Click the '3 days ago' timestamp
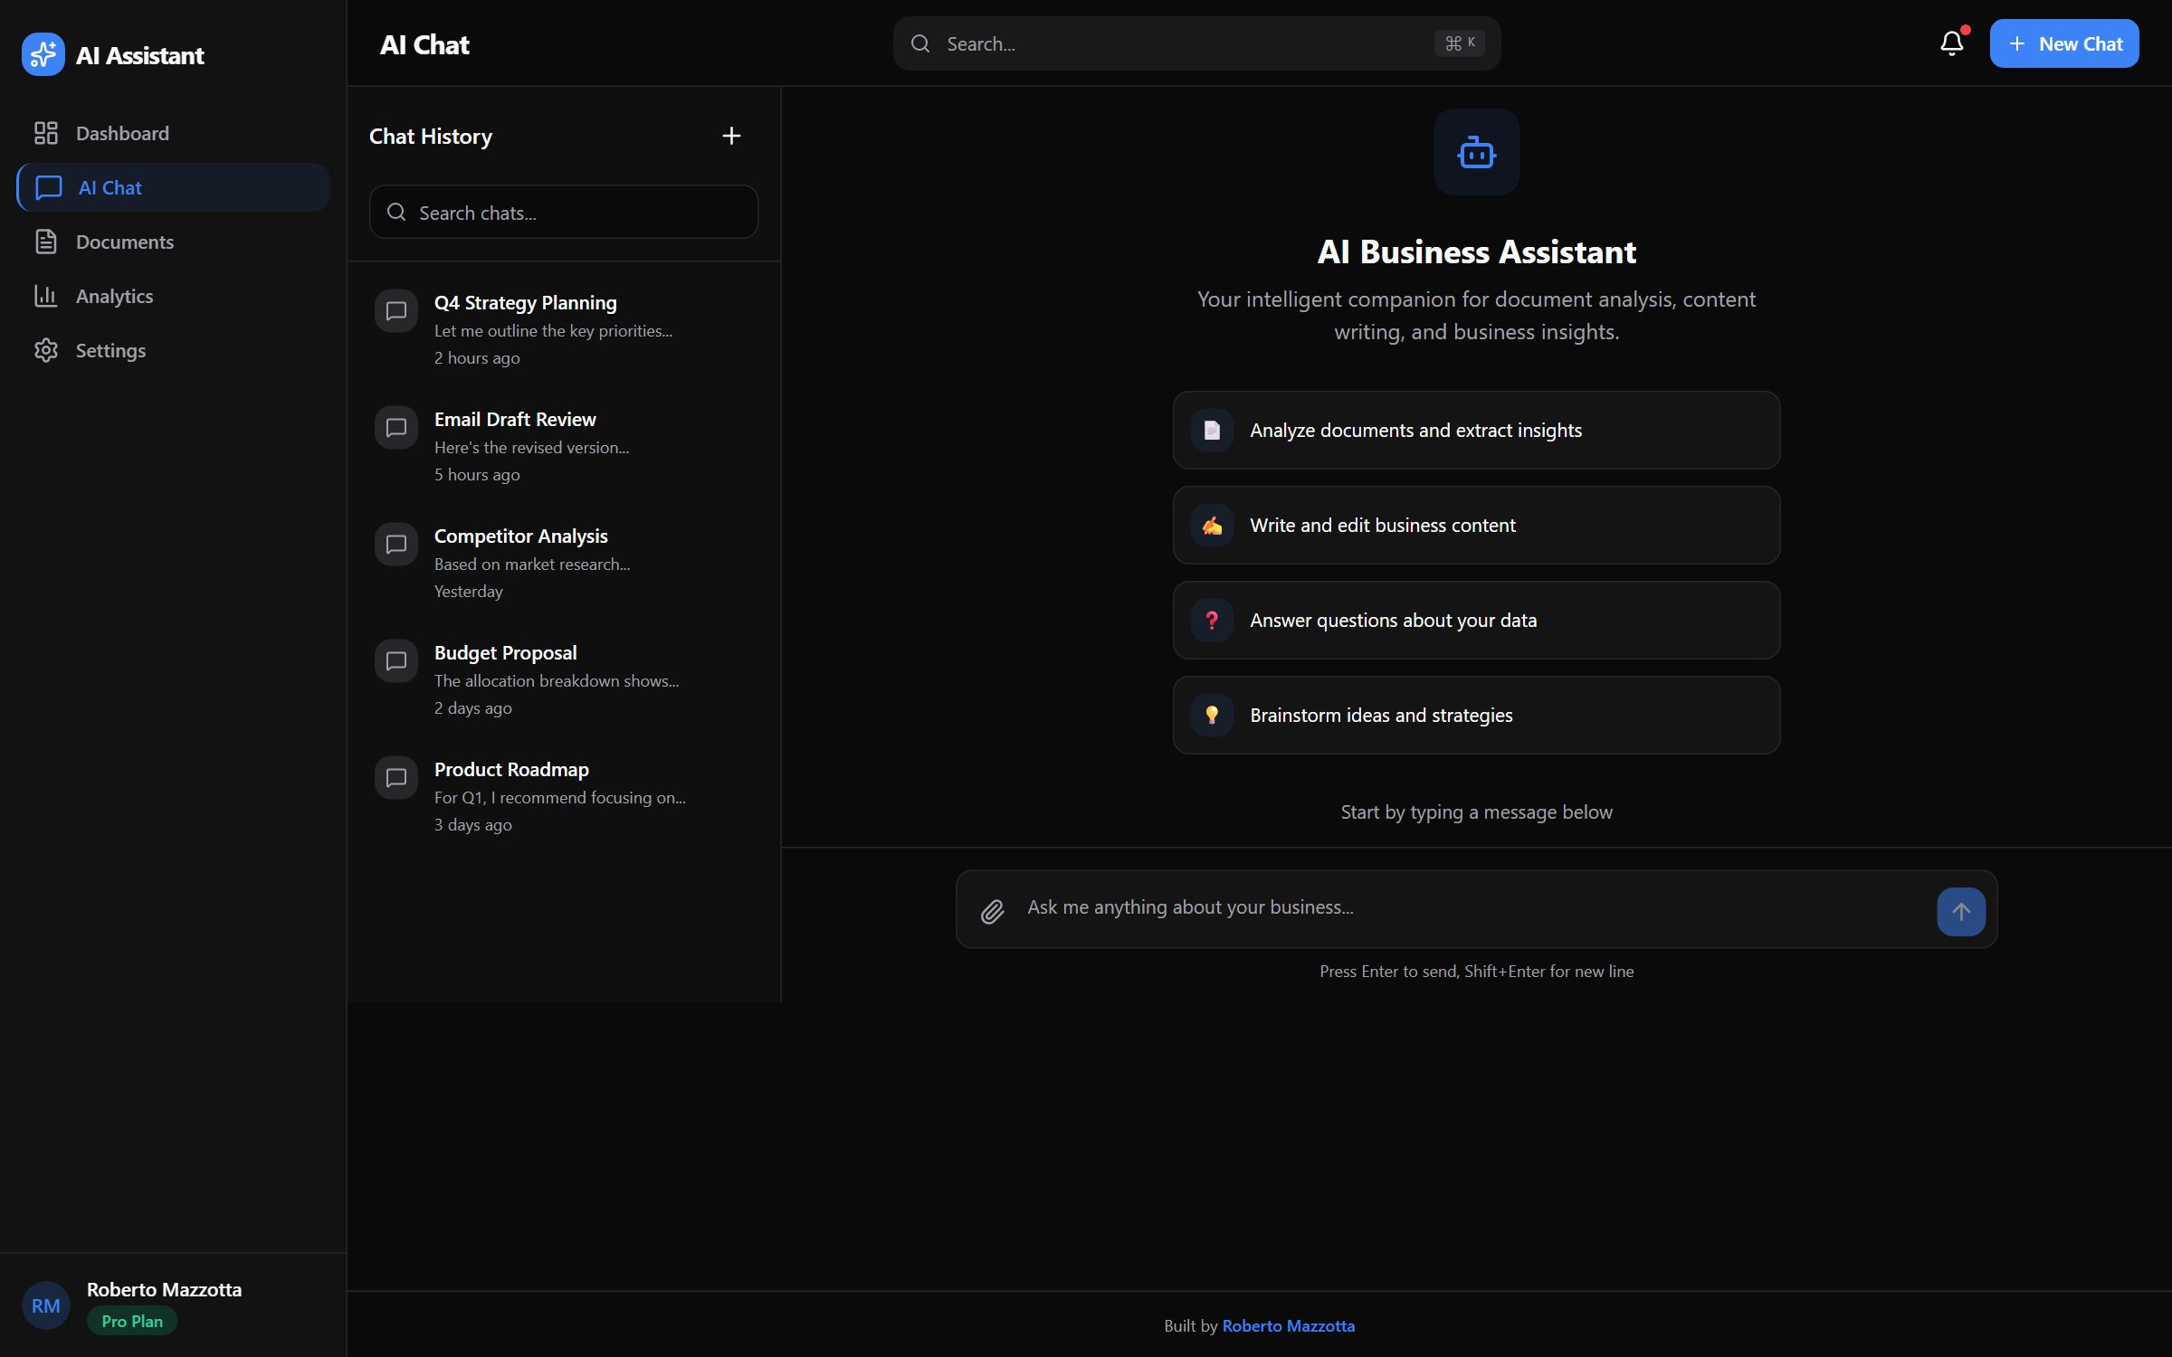 pos(472,824)
